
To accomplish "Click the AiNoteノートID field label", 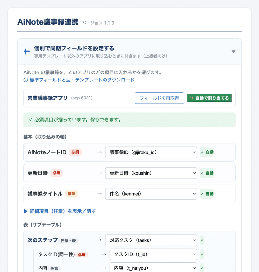I will [x=47, y=152].
